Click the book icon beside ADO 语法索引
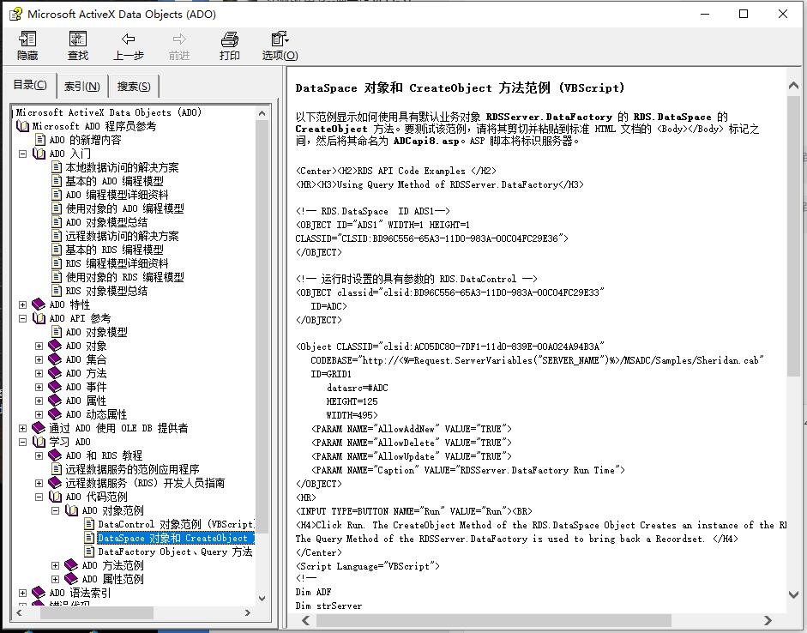 (39, 593)
